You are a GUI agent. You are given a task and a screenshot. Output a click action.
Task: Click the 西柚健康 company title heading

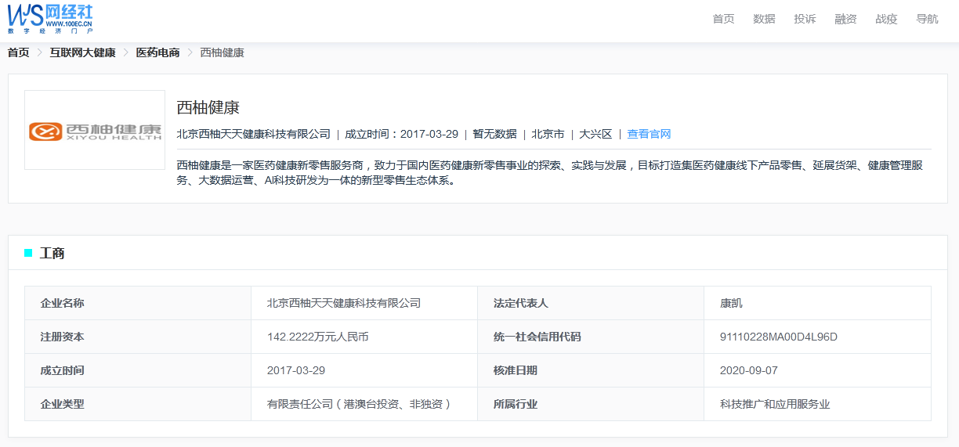[x=208, y=107]
